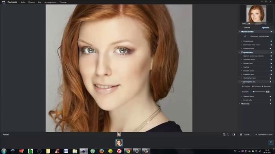This screenshot has width=275, height=154.
Task: Toggle the Улучшения section switch
Action: pos(271,52)
